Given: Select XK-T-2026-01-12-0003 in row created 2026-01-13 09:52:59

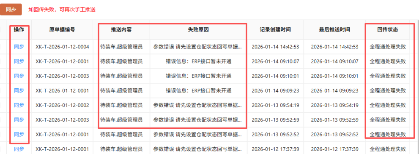Looking at the screenshot, I should [x=62, y=120].
